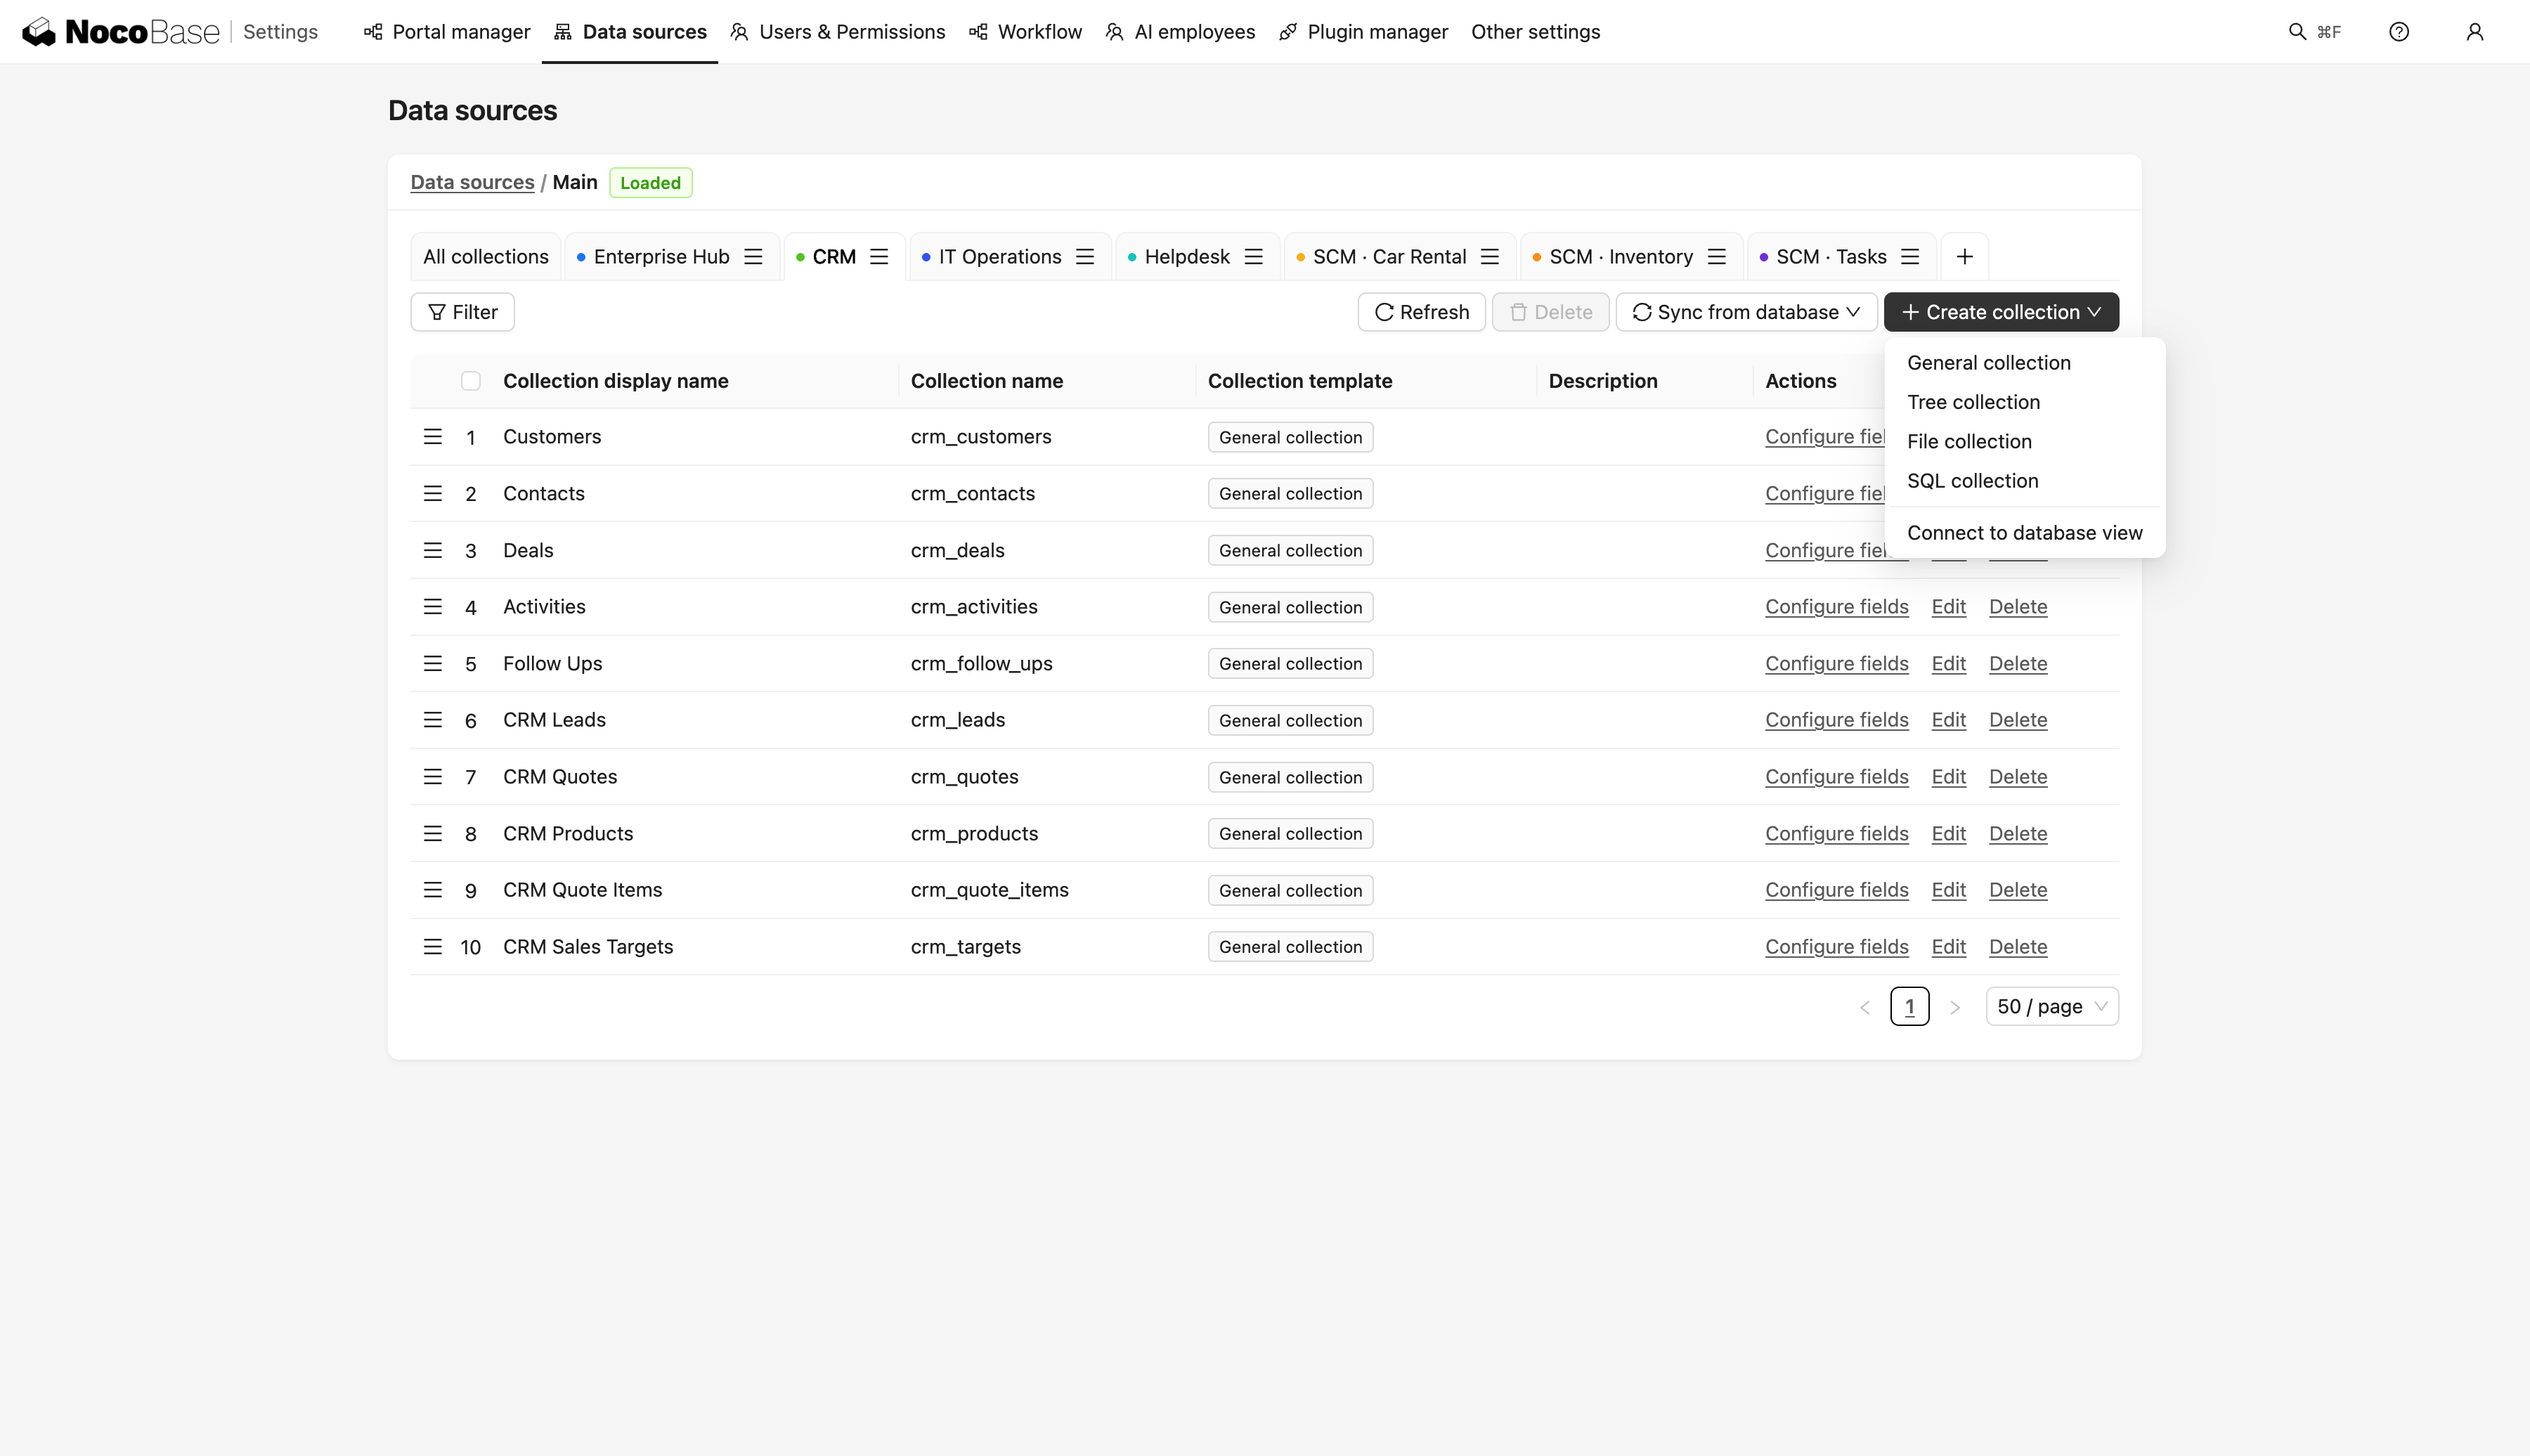2530x1456 pixels.
Task: Follow the Data sources breadcrumb link
Action: pos(473,182)
